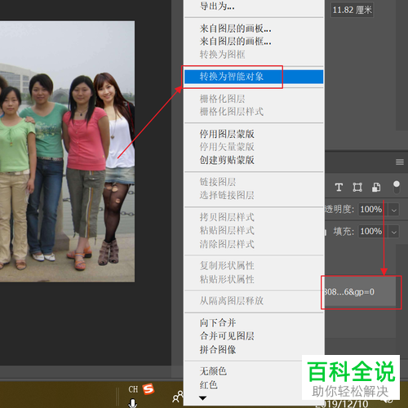Viewport: 408px width, 408px height.
Task: Select the layer named 808...6&gp=0
Action: 361,292
